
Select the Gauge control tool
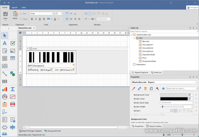tap(5, 97)
